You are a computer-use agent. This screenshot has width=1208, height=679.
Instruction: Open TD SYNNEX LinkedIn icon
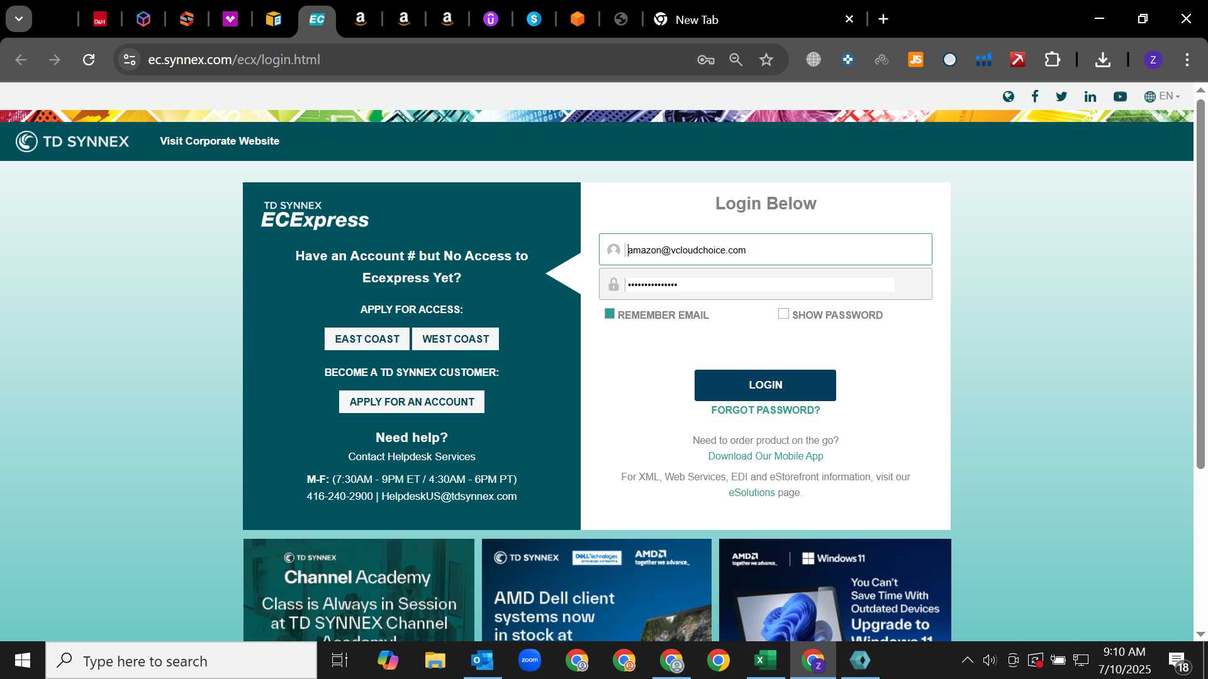coord(1090,96)
